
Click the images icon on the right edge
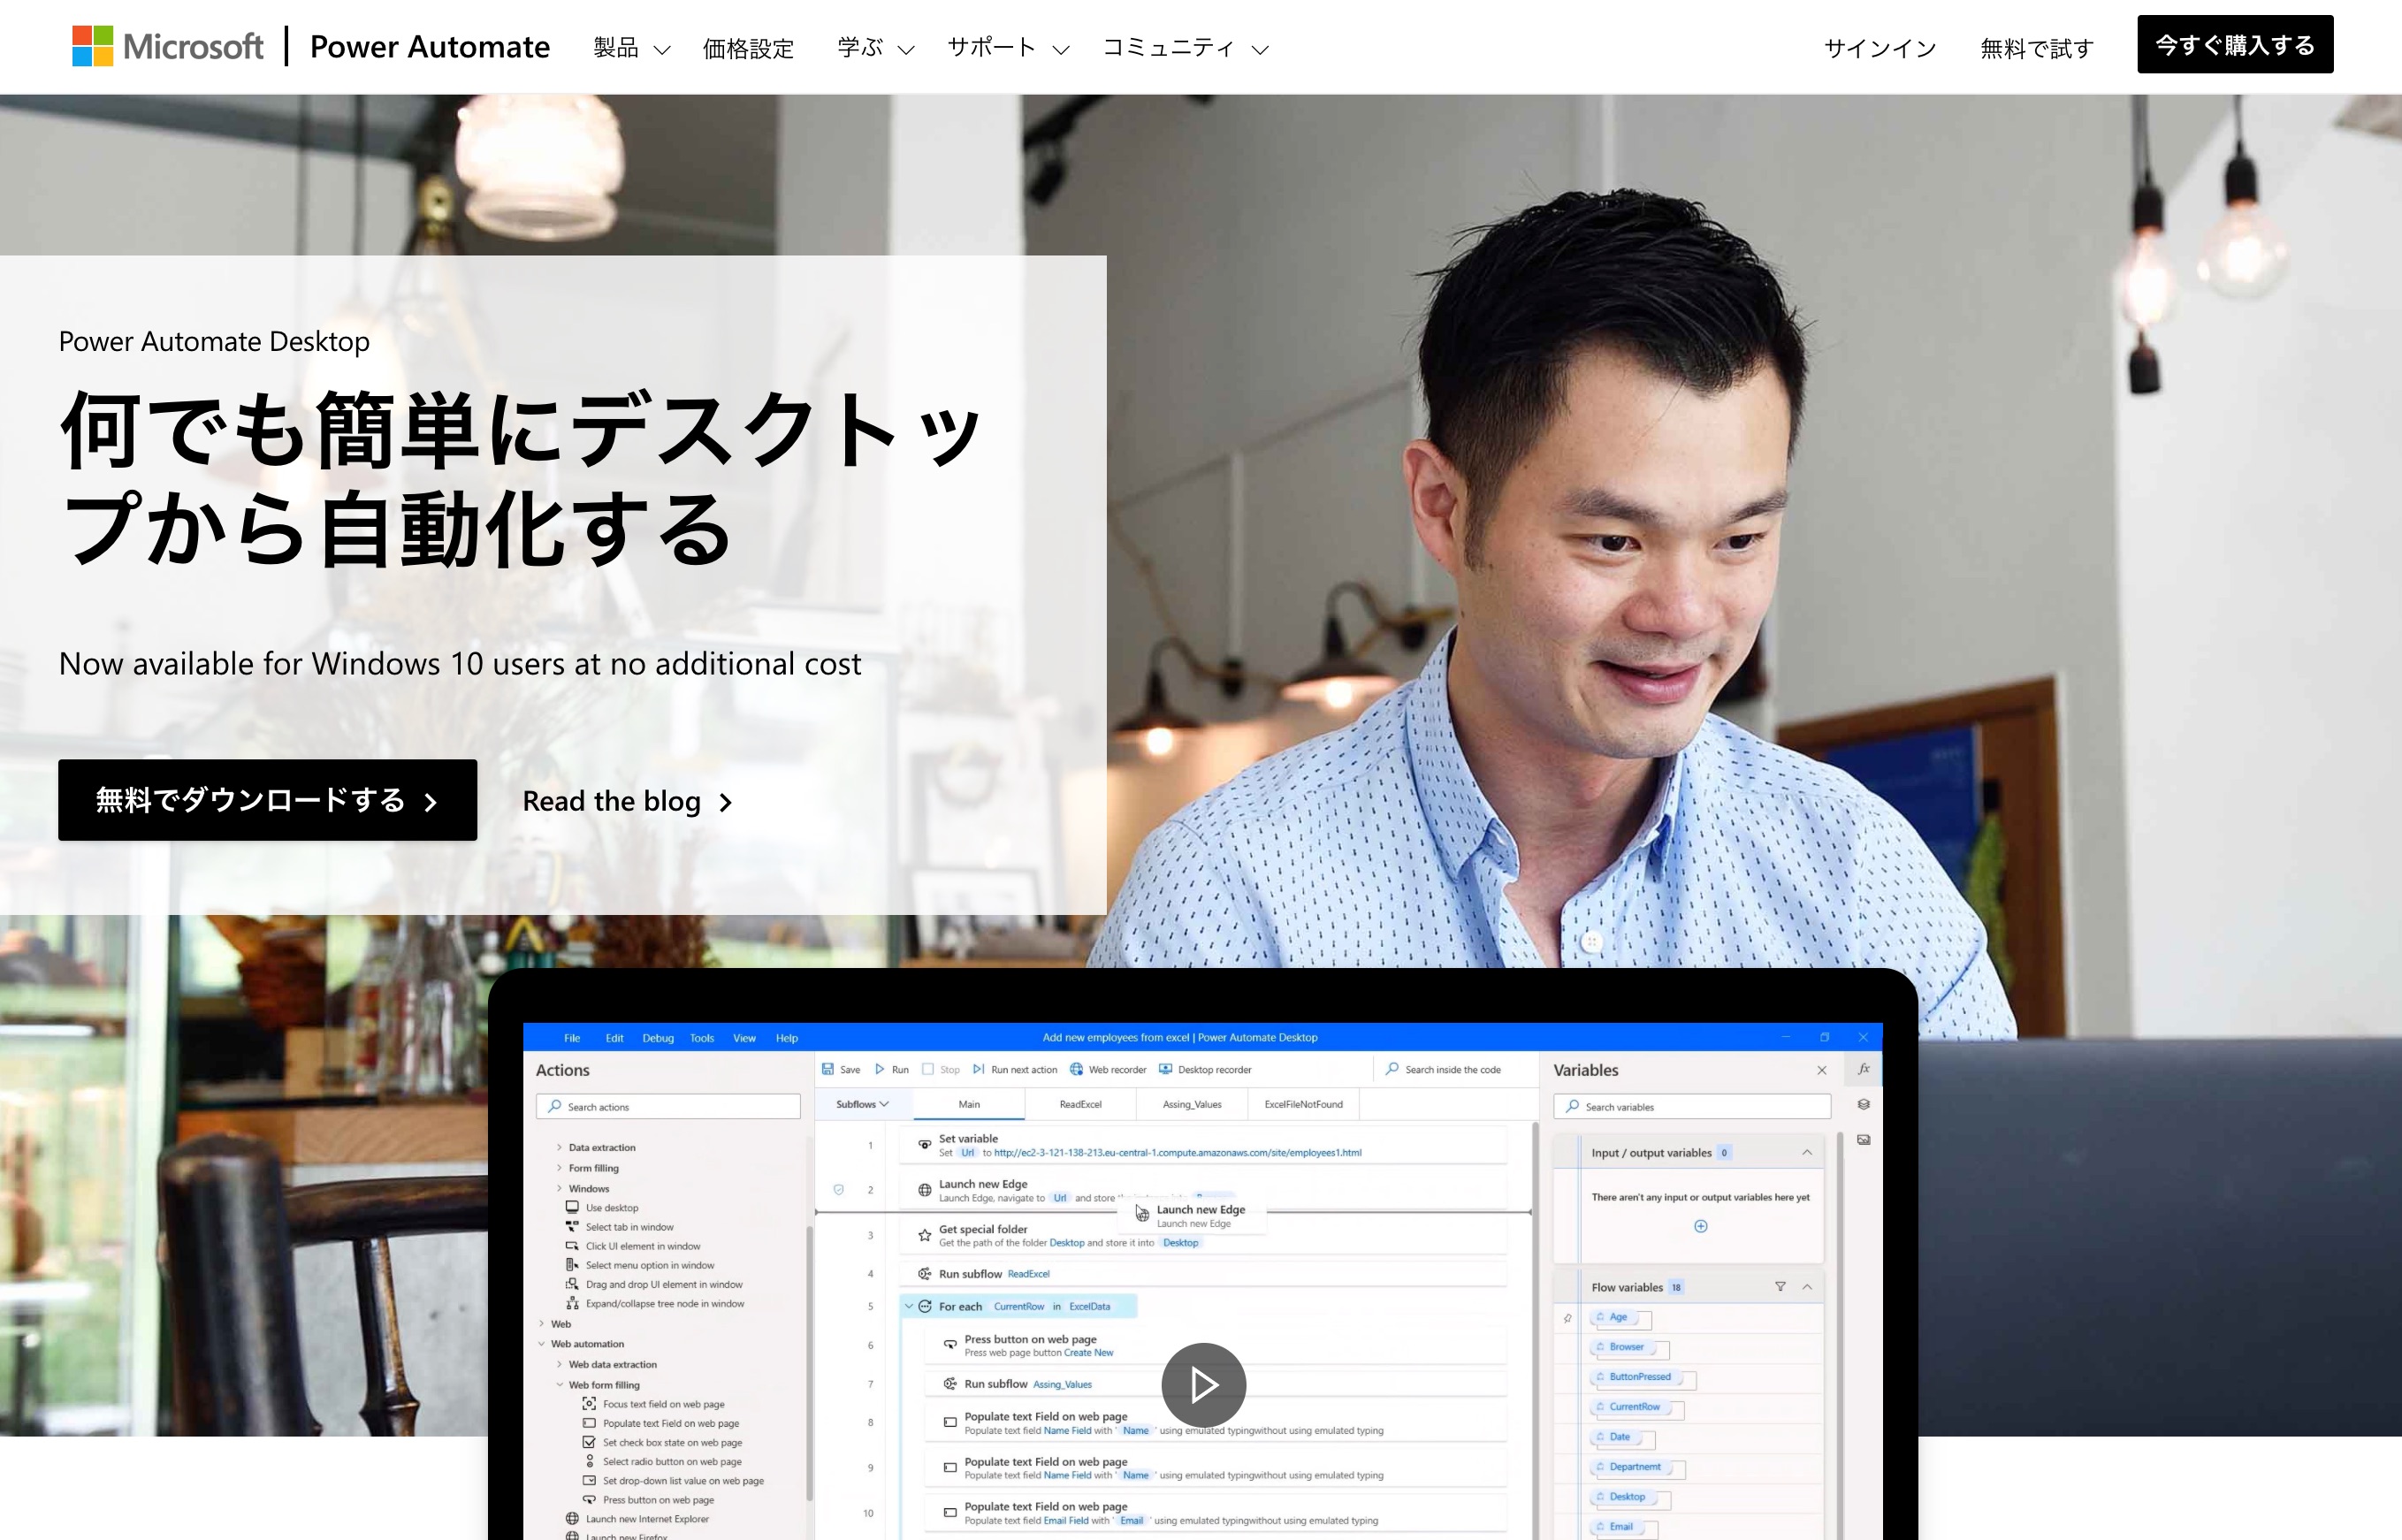pos(1864,1140)
